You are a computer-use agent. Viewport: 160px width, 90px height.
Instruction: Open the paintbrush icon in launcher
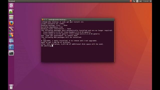point(11,29)
